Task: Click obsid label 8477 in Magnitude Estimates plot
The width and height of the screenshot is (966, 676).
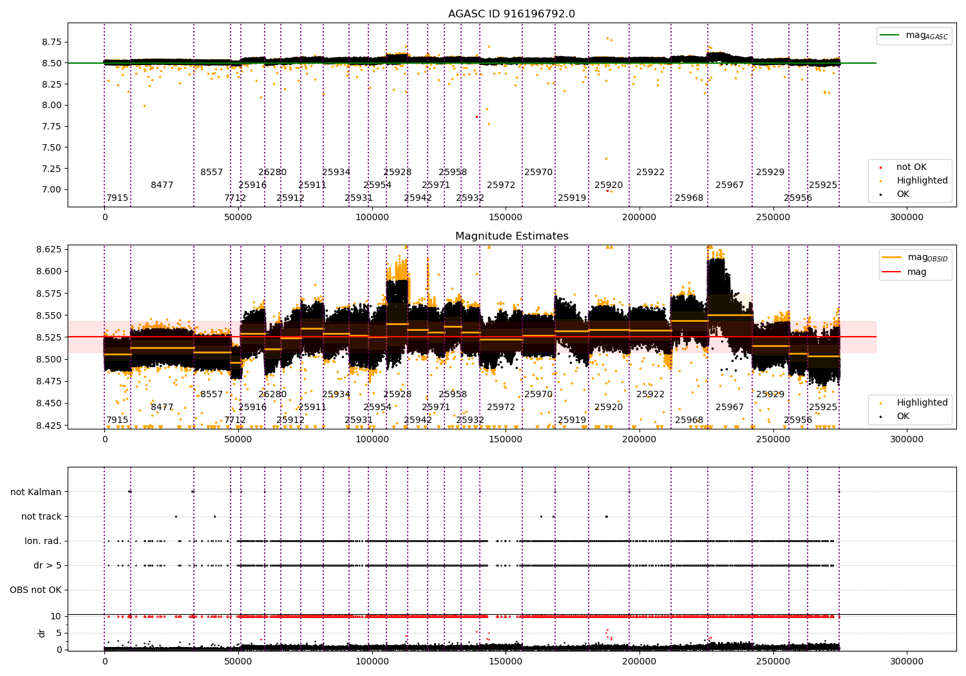Action: point(162,407)
